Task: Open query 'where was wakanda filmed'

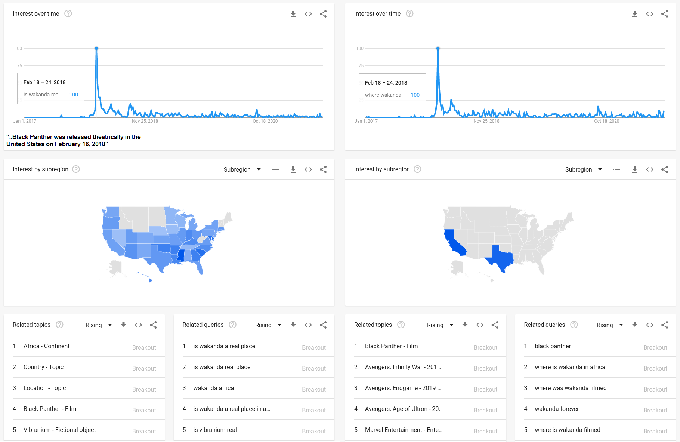Action: click(571, 388)
